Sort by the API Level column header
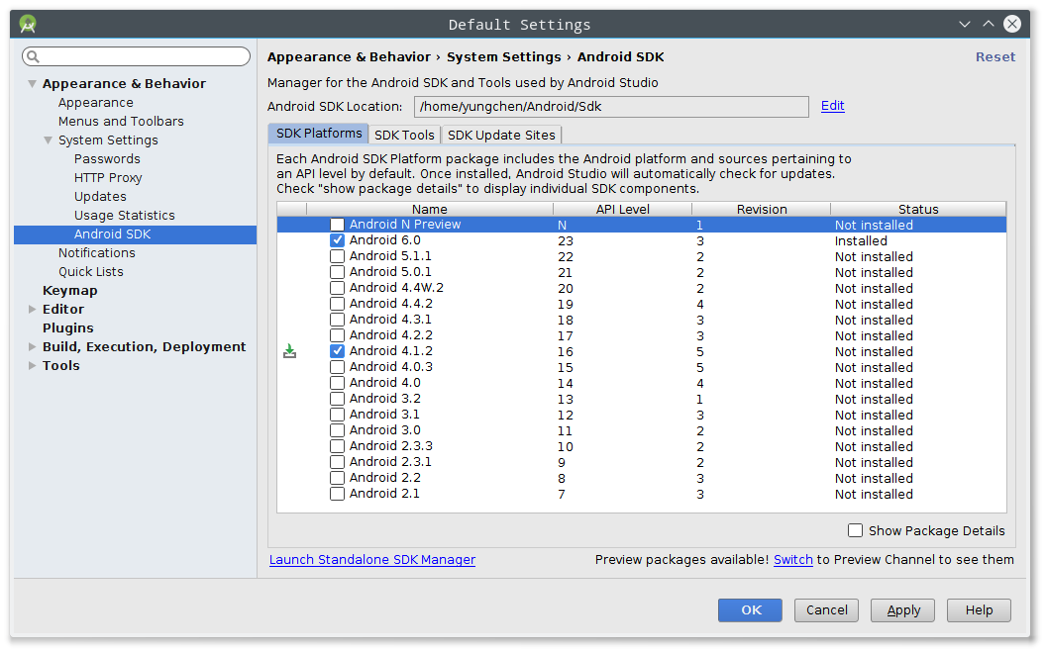 622,209
